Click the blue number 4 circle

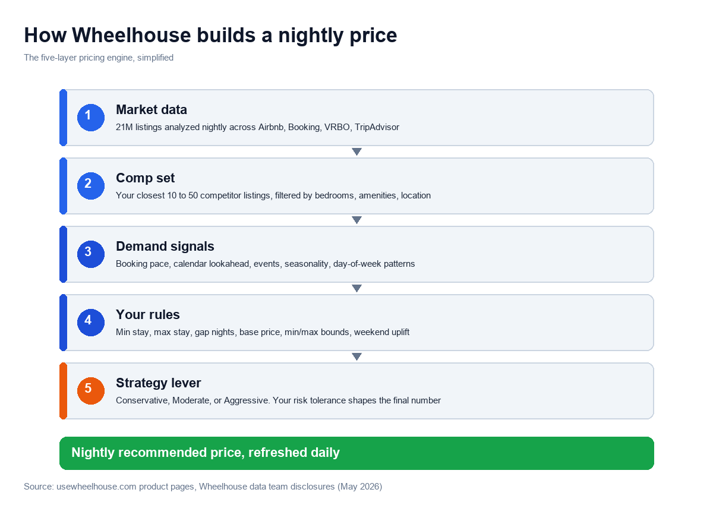click(x=91, y=323)
